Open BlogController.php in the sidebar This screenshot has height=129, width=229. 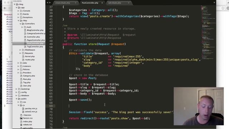(35, 30)
